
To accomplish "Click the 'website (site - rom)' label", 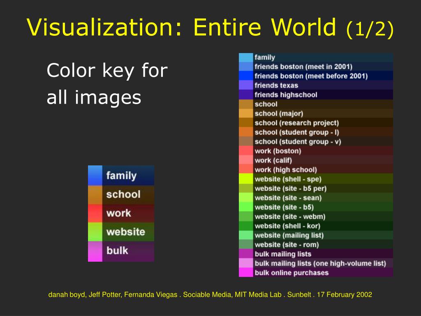I will pos(287,244).
